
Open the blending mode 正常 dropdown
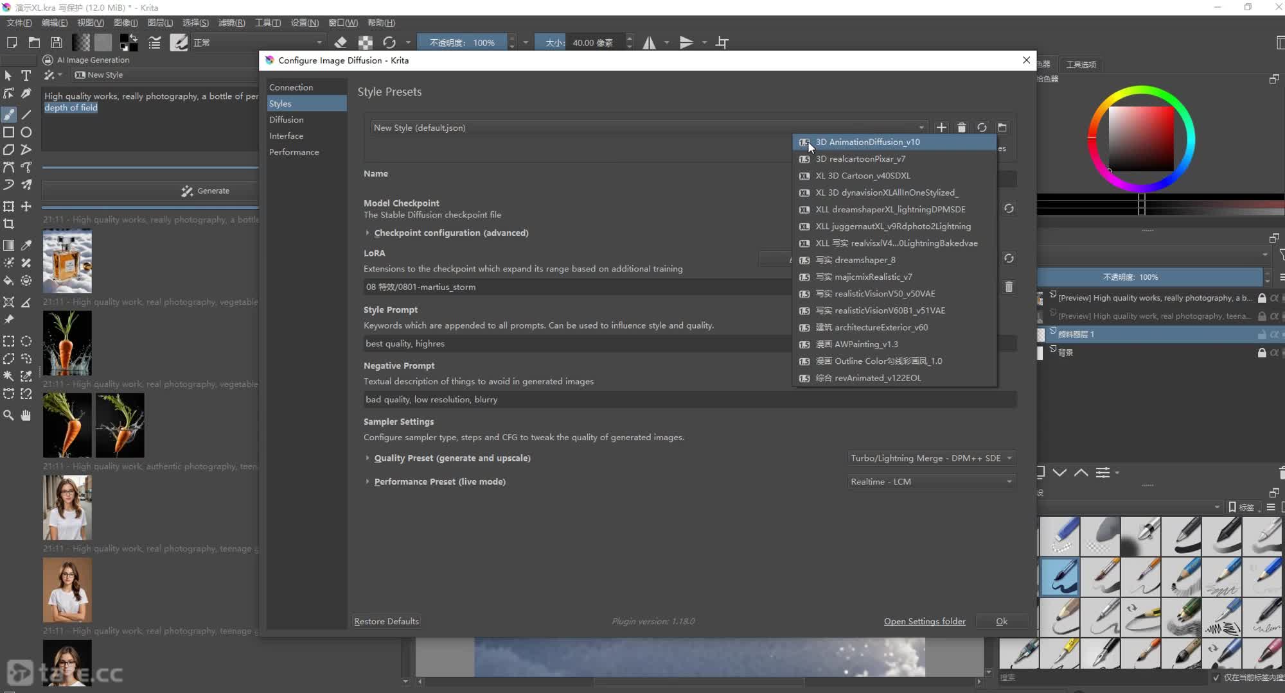point(258,42)
